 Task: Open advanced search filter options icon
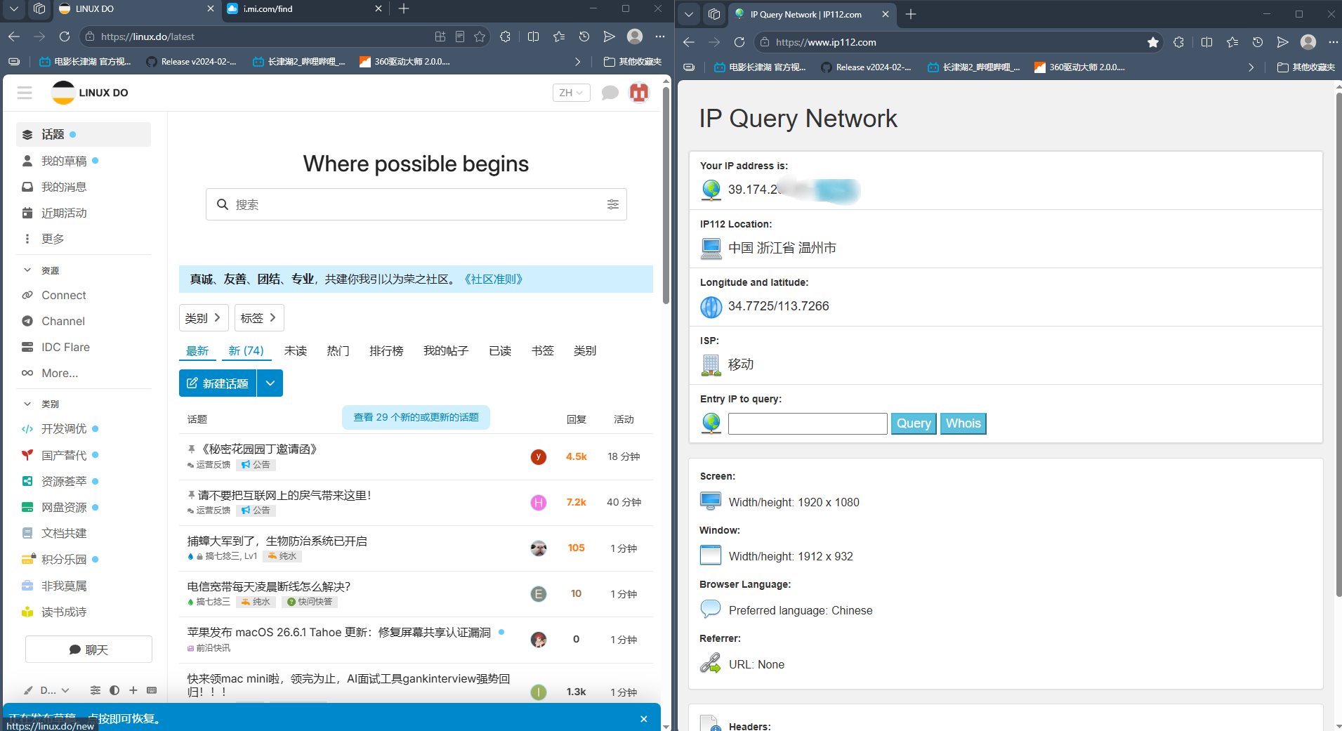pos(613,204)
